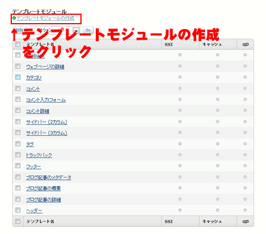Click the link-column dot in the タグ row
The width and height of the screenshot is (266, 234).
coord(245,144)
